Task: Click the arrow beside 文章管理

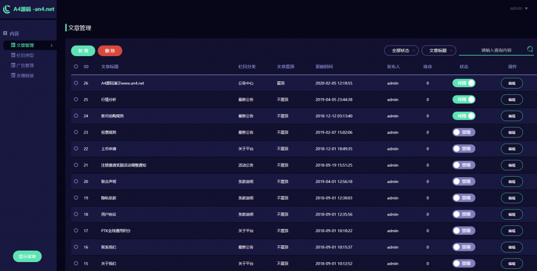Action: coord(51,46)
